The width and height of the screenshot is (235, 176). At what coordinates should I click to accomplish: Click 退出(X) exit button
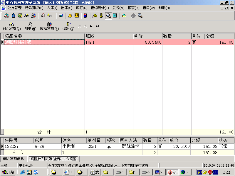coord(68,26)
